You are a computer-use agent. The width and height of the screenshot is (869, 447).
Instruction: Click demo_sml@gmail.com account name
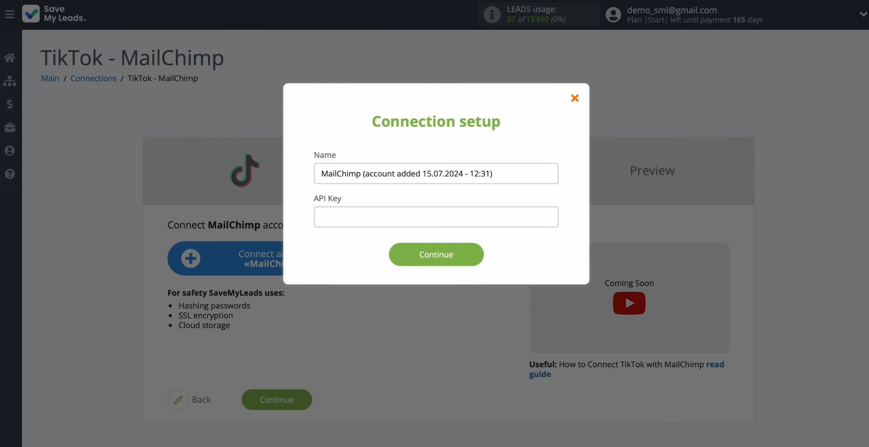671,10
